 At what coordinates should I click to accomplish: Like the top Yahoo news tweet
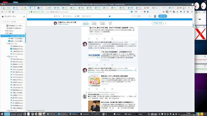click(104, 39)
